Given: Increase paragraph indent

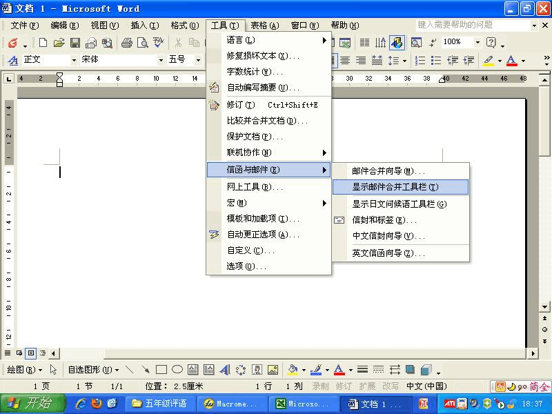Looking at the screenshot, I should (469, 61).
